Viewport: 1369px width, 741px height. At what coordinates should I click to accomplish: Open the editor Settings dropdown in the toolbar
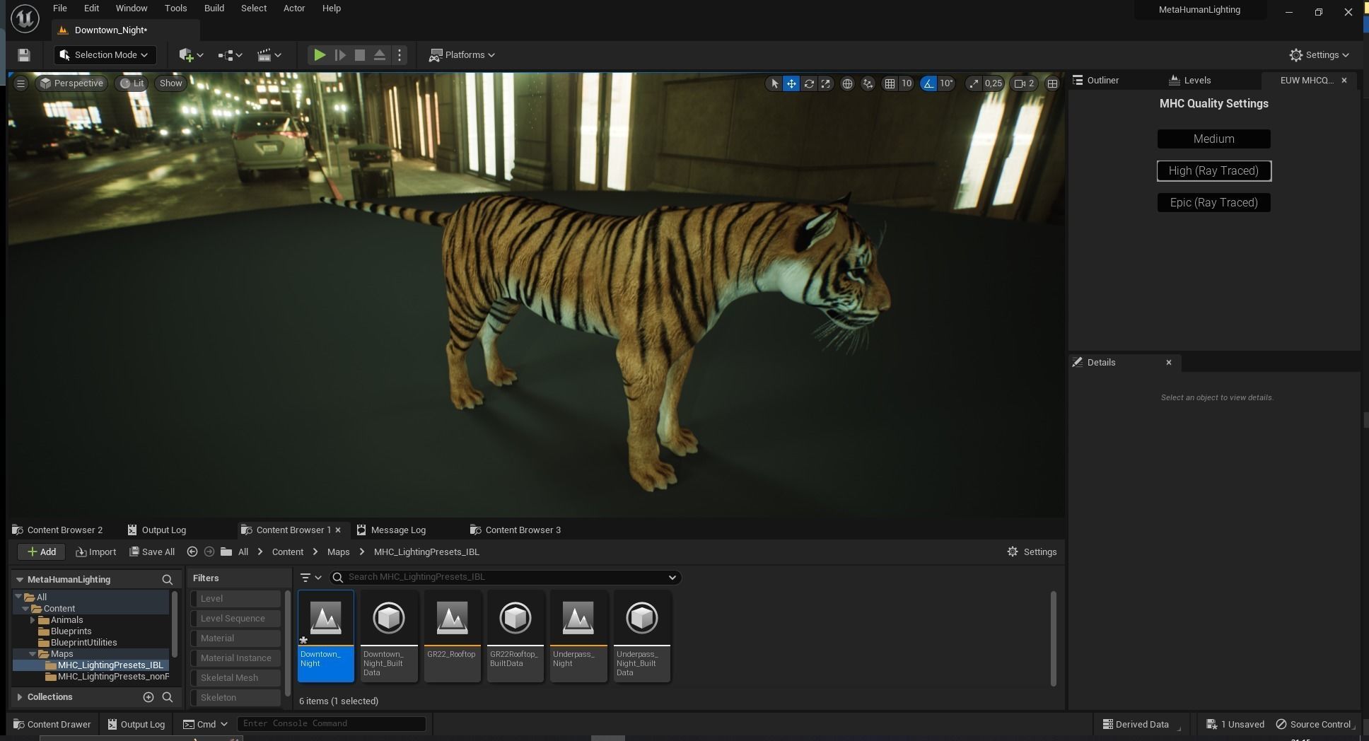pos(1319,55)
